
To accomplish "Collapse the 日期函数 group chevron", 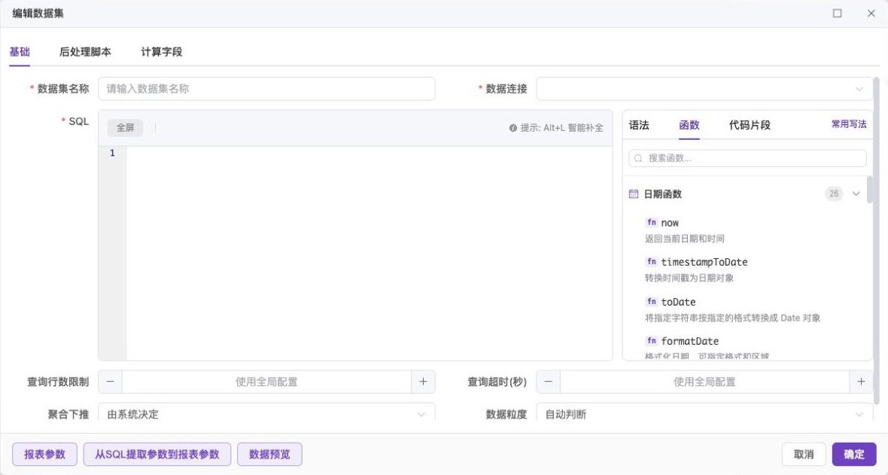I will pyautogui.click(x=856, y=194).
